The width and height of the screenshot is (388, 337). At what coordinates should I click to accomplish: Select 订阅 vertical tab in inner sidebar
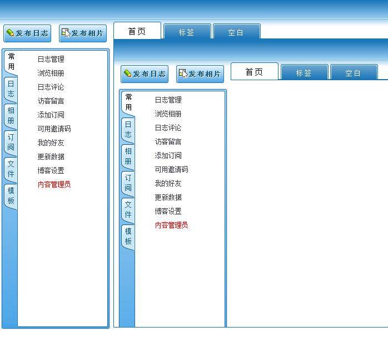click(128, 183)
